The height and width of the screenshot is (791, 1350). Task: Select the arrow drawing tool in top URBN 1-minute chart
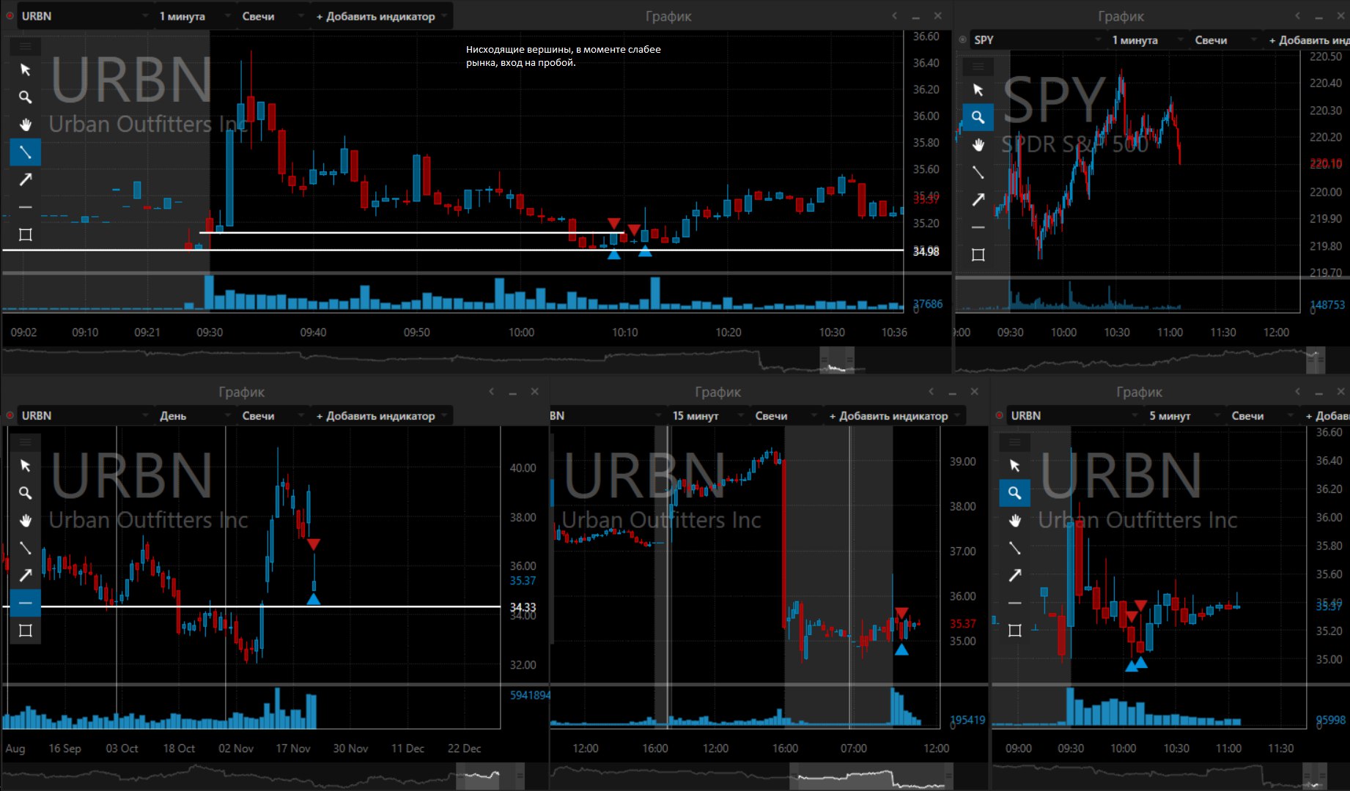(x=25, y=179)
